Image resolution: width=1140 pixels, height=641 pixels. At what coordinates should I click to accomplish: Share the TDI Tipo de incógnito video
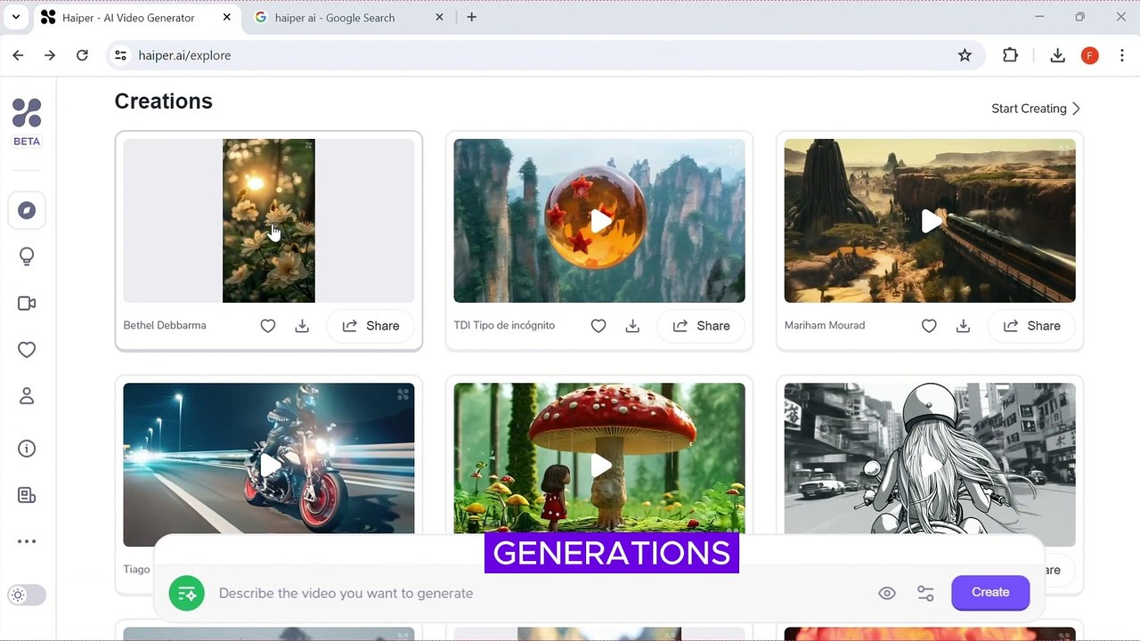click(x=701, y=326)
